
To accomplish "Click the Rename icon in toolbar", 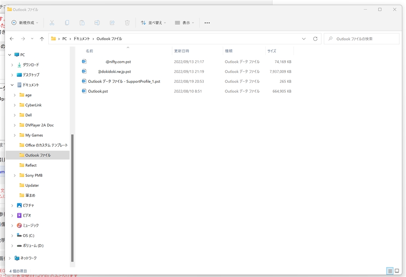I will (97, 23).
